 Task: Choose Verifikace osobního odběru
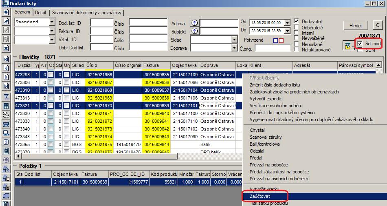click(x=276, y=106)
